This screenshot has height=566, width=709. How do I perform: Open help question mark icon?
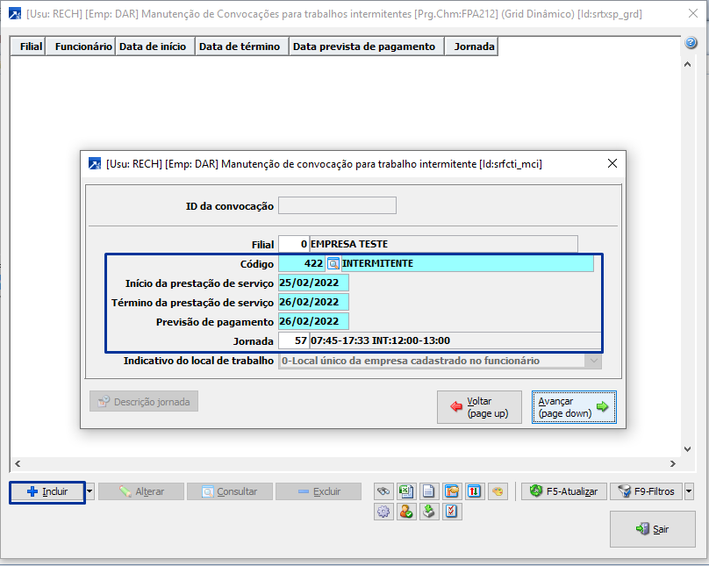pos(691,43)
